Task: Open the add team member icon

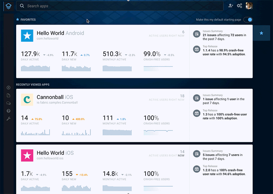Action: click(x=231, y=6)
